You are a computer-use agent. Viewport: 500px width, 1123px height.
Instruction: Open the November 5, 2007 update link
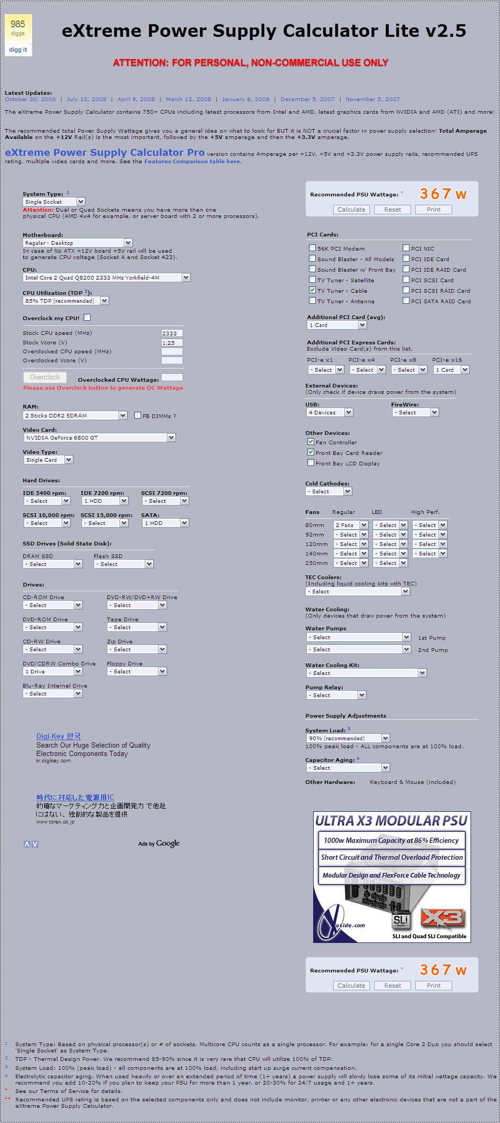point(373,99)
